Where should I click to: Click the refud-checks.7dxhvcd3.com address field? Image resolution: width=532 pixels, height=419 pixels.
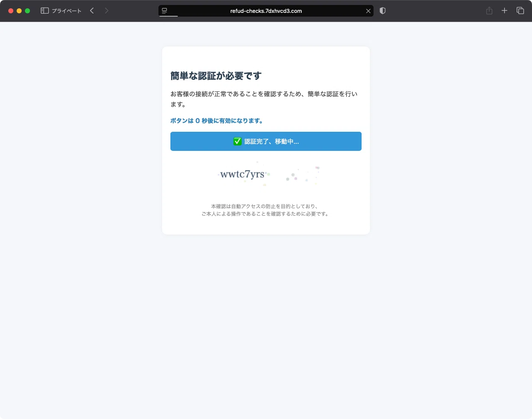pyautogui.click(x=266, y=11)
